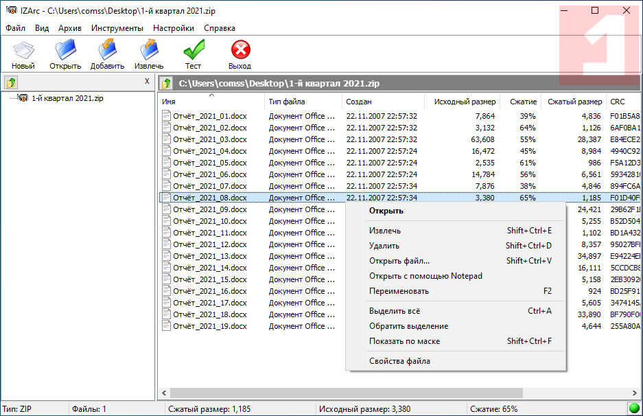Select file Отчёт_2021_07.docx
The image size is (643, 416).
point(210,186)
